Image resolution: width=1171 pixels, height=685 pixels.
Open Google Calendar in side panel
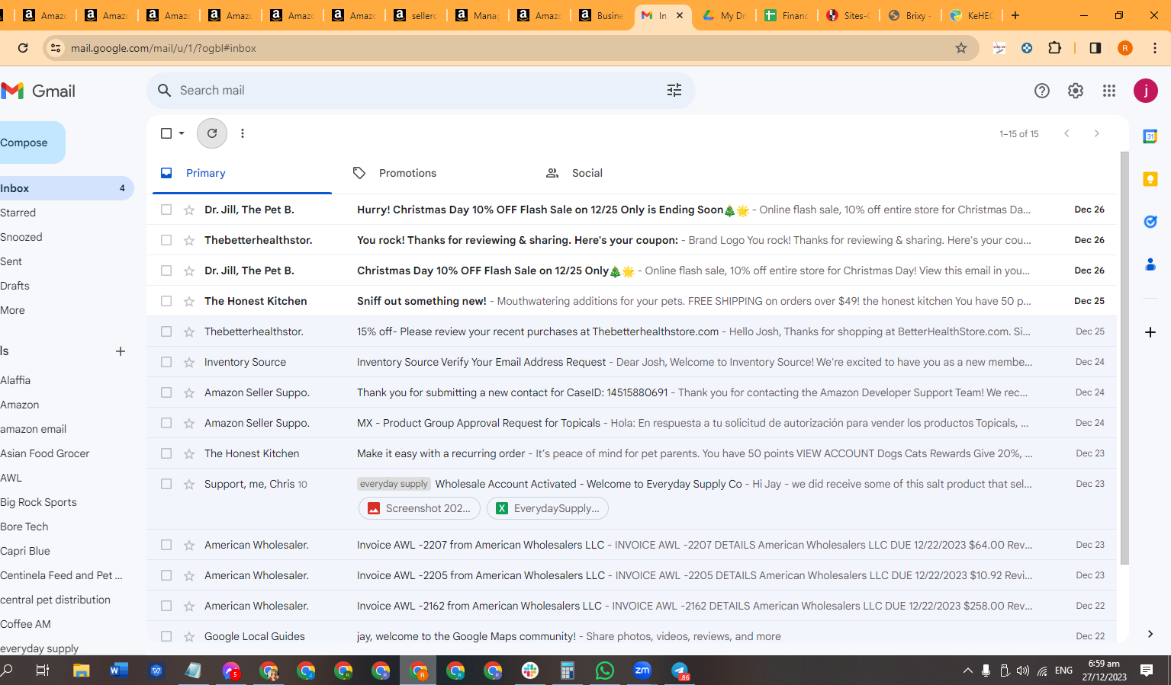click(1150, 136)
